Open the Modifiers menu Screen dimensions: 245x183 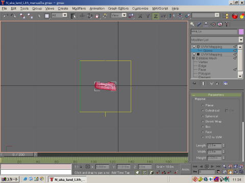pyautogui.click(x=79, y=8)
